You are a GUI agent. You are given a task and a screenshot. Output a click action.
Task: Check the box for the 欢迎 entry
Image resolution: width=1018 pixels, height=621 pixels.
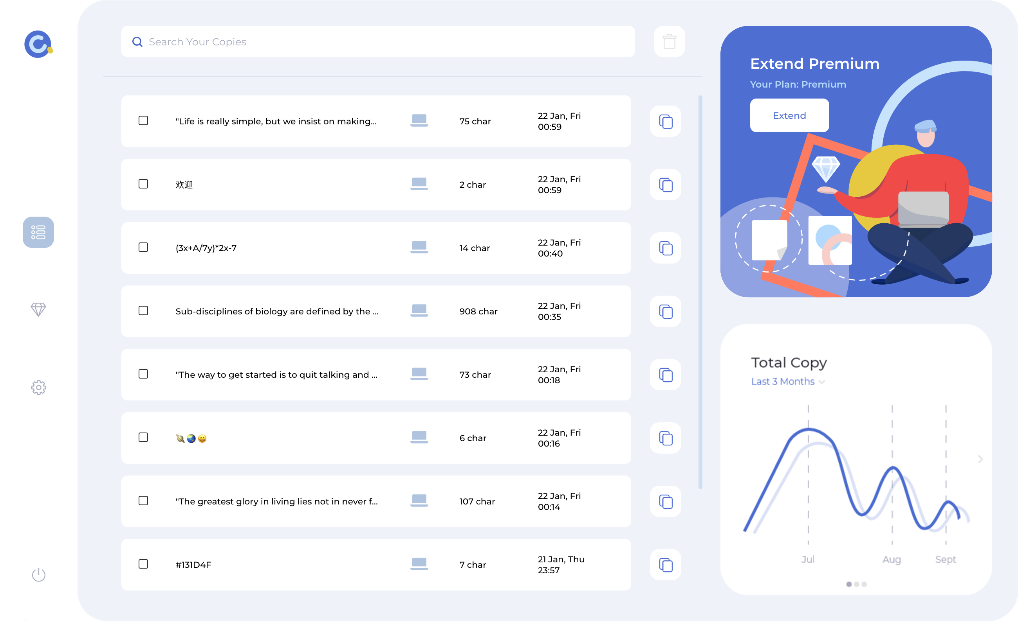coord(143,184)
